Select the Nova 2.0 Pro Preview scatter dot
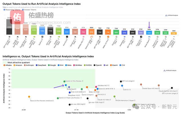This screenshot has width=183, height=114. coord(29,97)
